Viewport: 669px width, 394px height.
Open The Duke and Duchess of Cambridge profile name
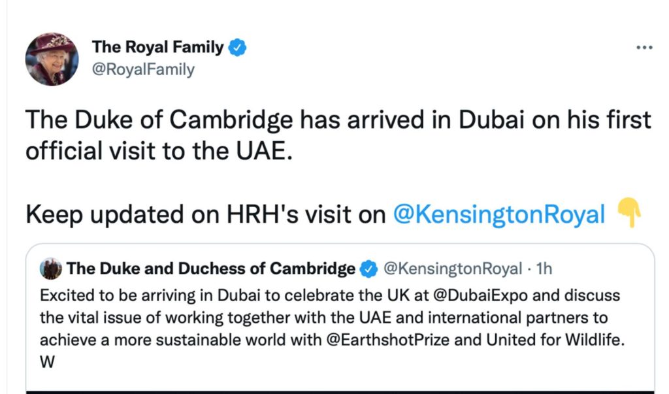tap(211, 269)
